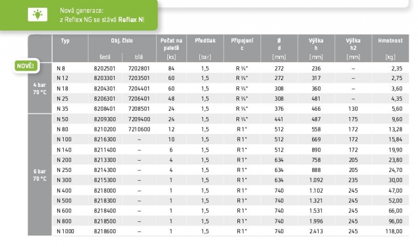Click the 'Reflex N!' bold banner text
Viewport: 418px width, 247px height.
131,20
